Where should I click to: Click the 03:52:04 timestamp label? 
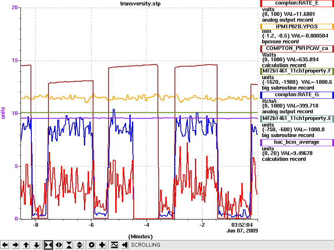point(242,225)
